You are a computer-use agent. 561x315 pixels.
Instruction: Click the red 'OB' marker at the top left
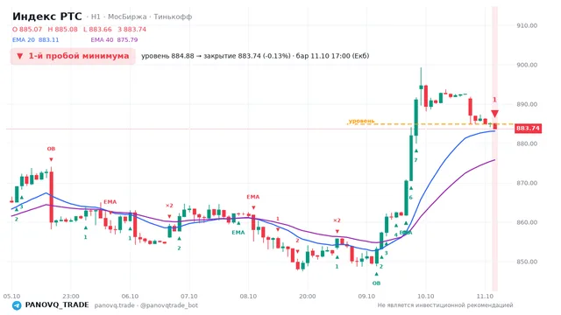point(51,149)
